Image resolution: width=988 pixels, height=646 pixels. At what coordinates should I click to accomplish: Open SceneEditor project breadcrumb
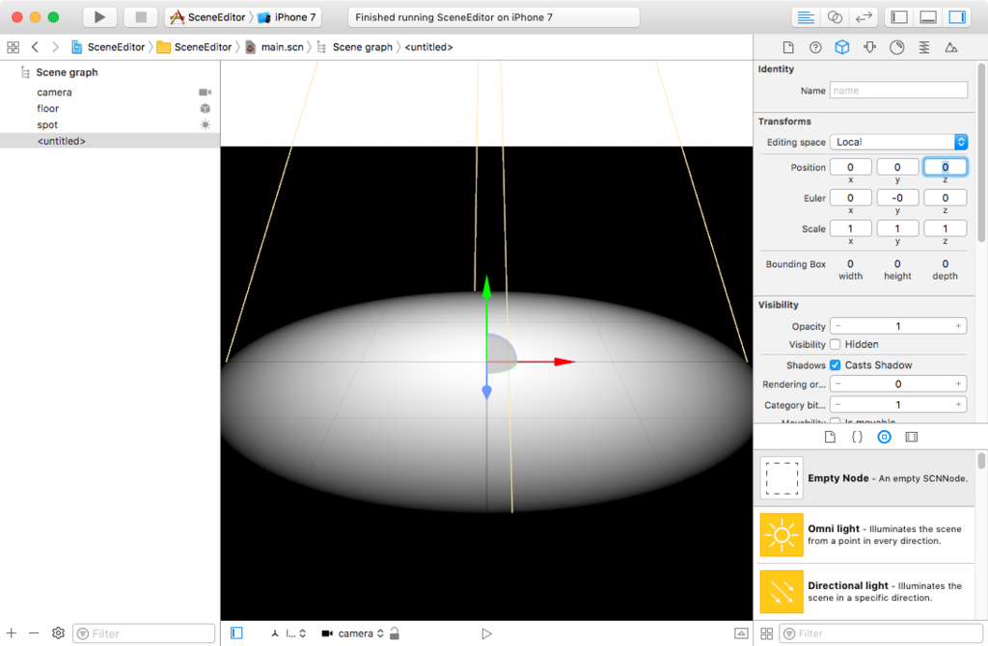(x=108, y=47)
